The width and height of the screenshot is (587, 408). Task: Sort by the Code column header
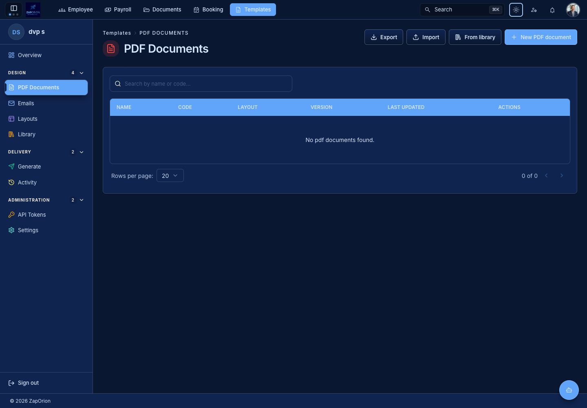click(x=185, y=107)
